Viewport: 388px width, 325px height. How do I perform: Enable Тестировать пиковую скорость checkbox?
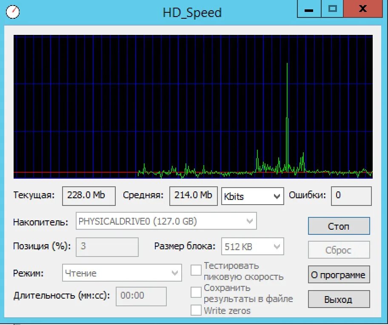pos(196,270)
